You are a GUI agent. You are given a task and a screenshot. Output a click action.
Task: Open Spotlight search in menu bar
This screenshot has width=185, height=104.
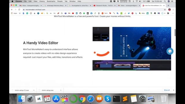coord(165,1)
